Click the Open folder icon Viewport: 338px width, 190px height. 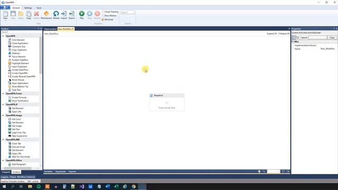coord(21,15)
